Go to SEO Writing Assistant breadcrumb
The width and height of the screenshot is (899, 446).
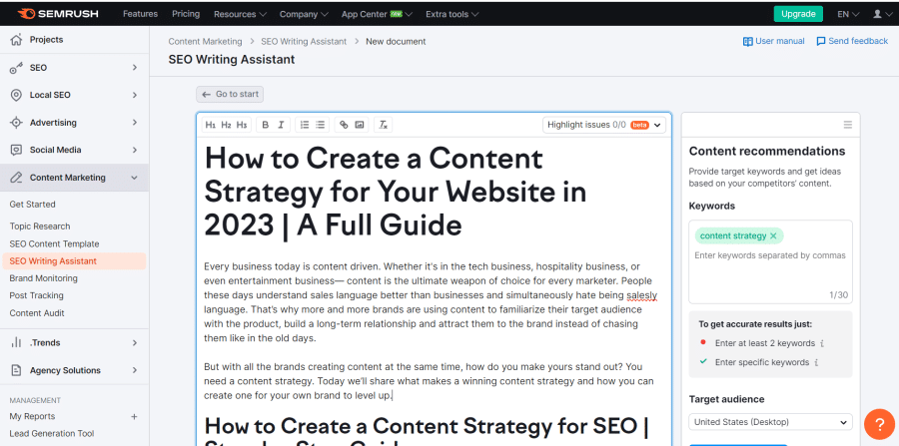pyautogui.click(x=304, y=41)
